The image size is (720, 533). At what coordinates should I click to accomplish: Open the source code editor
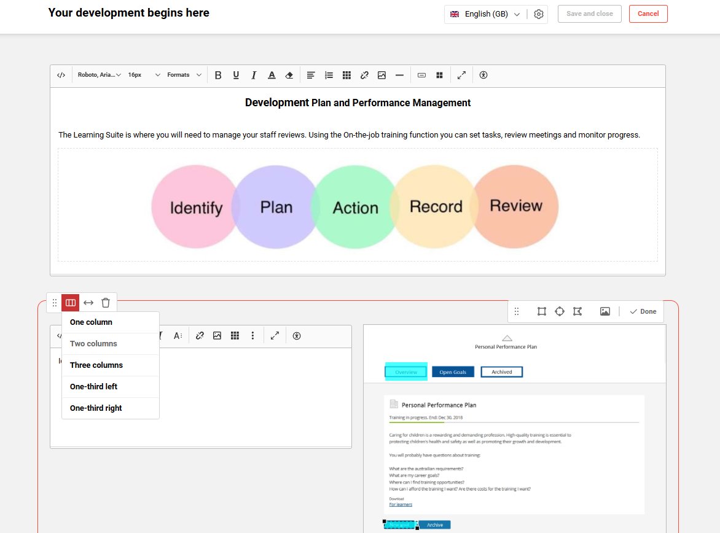(x=61, y=75)
